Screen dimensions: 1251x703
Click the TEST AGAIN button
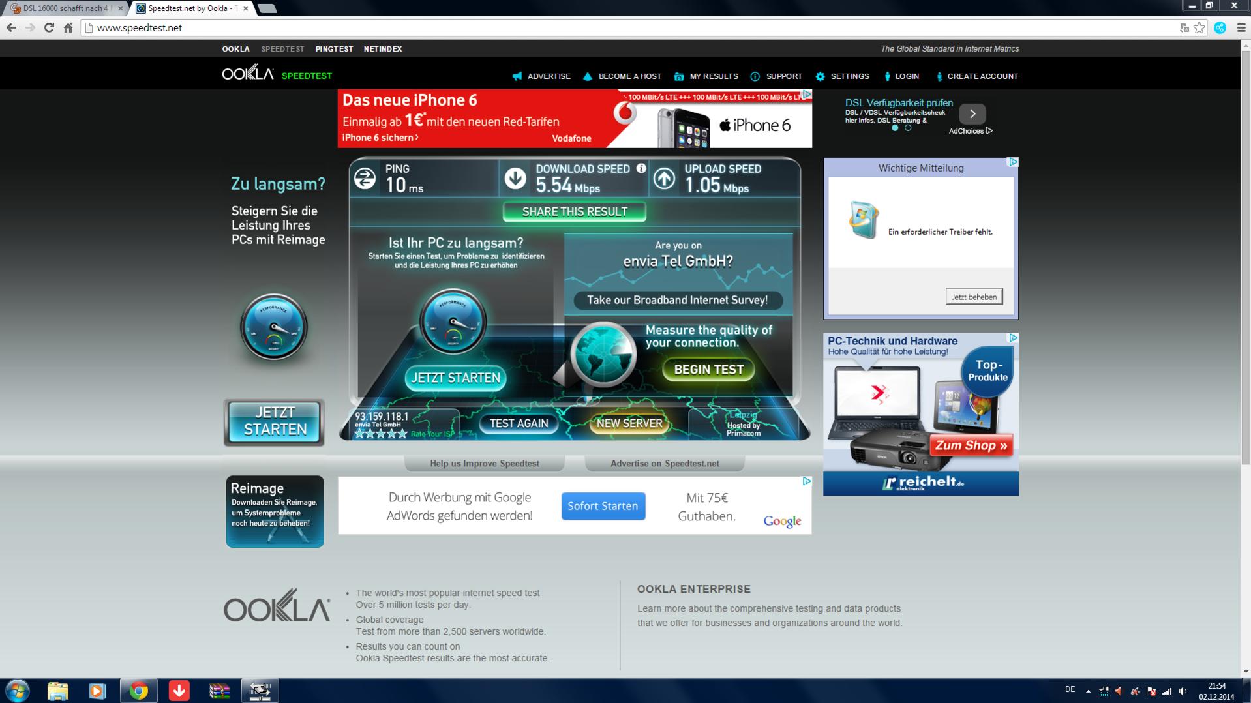519,423
